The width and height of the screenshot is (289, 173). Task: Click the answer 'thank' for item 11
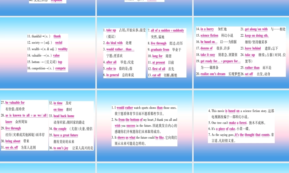click(57, 36)
